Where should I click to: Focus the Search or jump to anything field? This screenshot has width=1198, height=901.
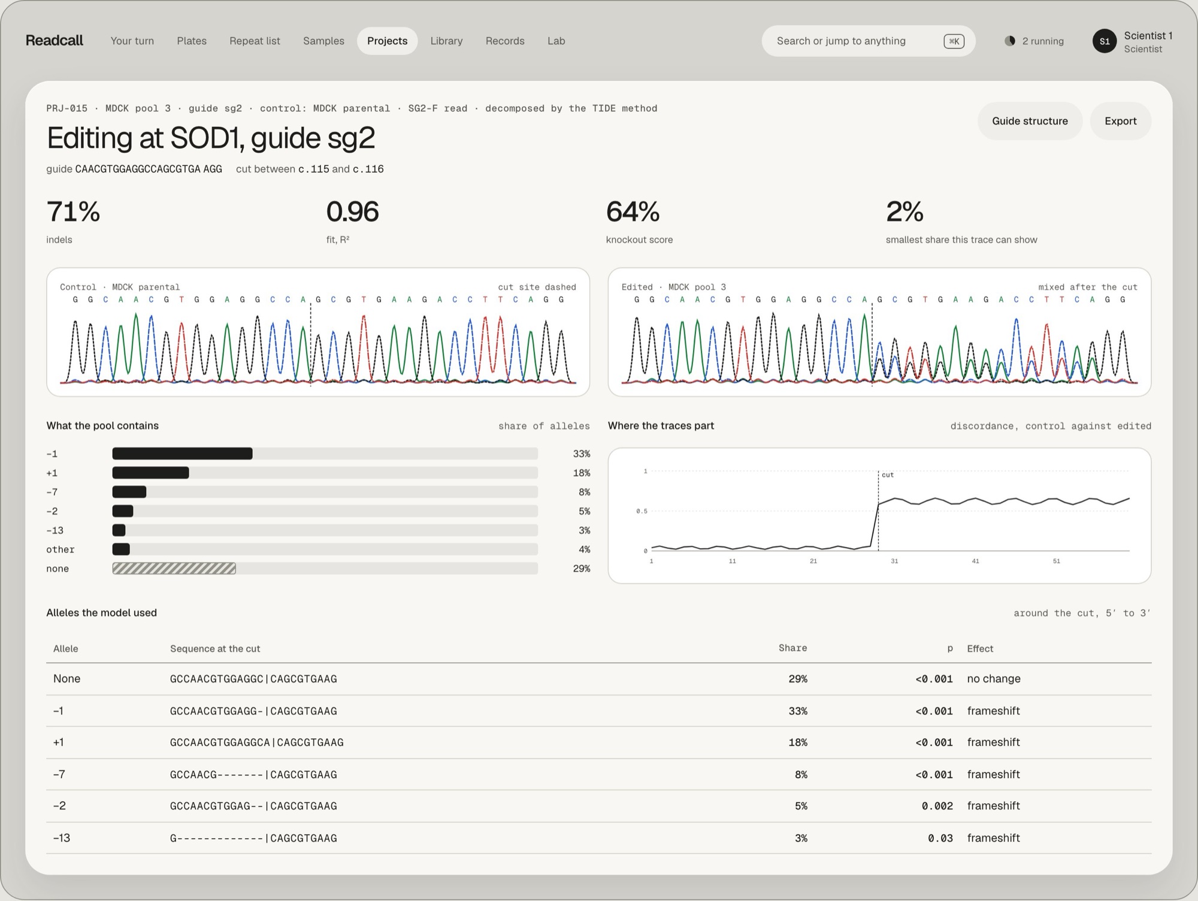tap(869, 41)
